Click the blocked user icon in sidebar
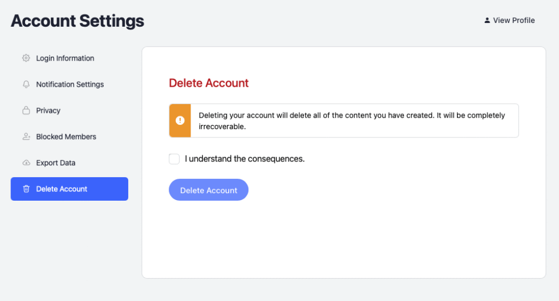This screenshot has width=559, height=301. click(x=26, y=137)
